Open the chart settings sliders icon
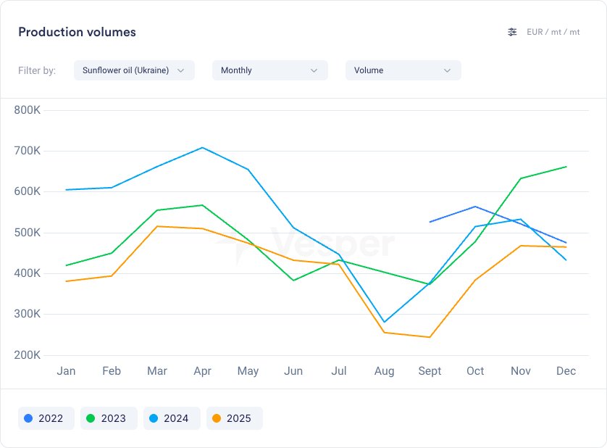The width and height of the screenshot is (607, 448). tap(512, 32)
